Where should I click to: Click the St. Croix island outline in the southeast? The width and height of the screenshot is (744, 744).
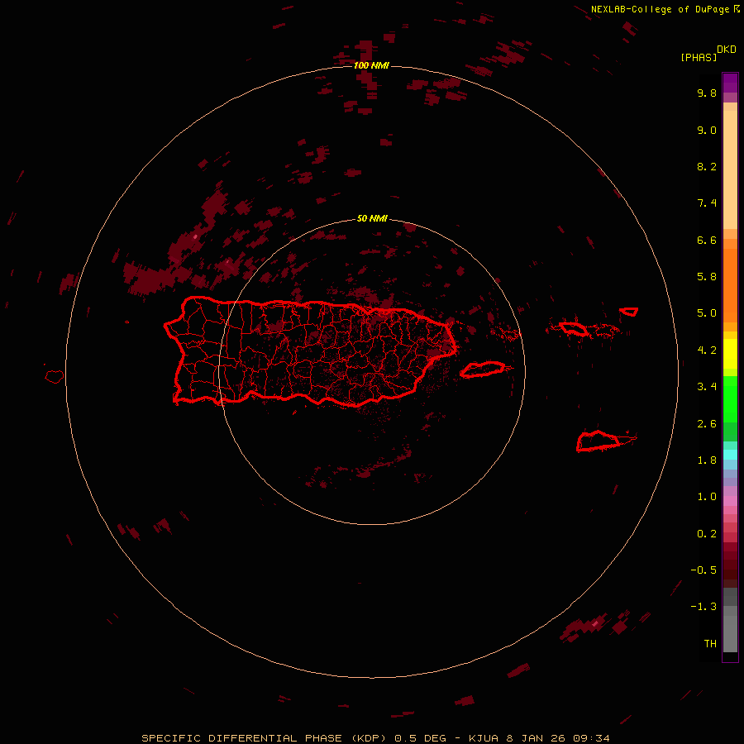599,441
